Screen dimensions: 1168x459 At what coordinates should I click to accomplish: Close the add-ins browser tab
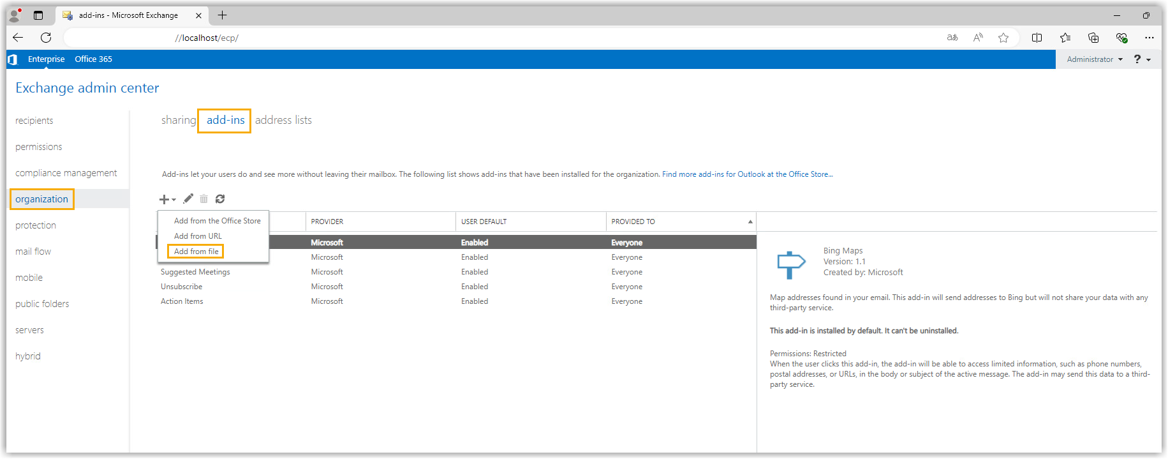pos(198,15)
